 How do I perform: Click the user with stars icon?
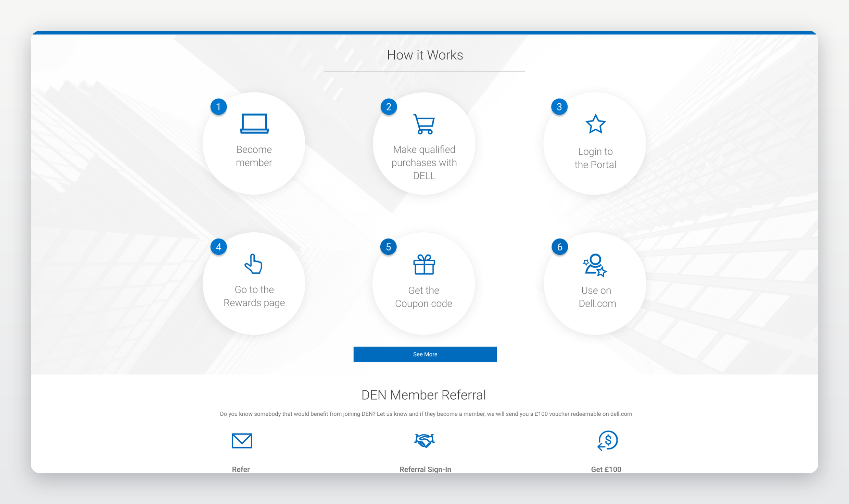pos(595,265)
